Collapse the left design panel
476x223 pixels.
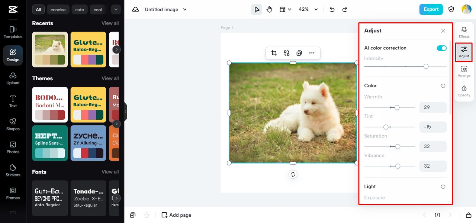(126, 111)
